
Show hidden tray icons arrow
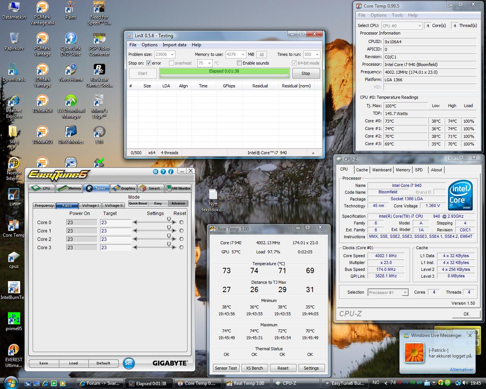click(x=385, y=383)
